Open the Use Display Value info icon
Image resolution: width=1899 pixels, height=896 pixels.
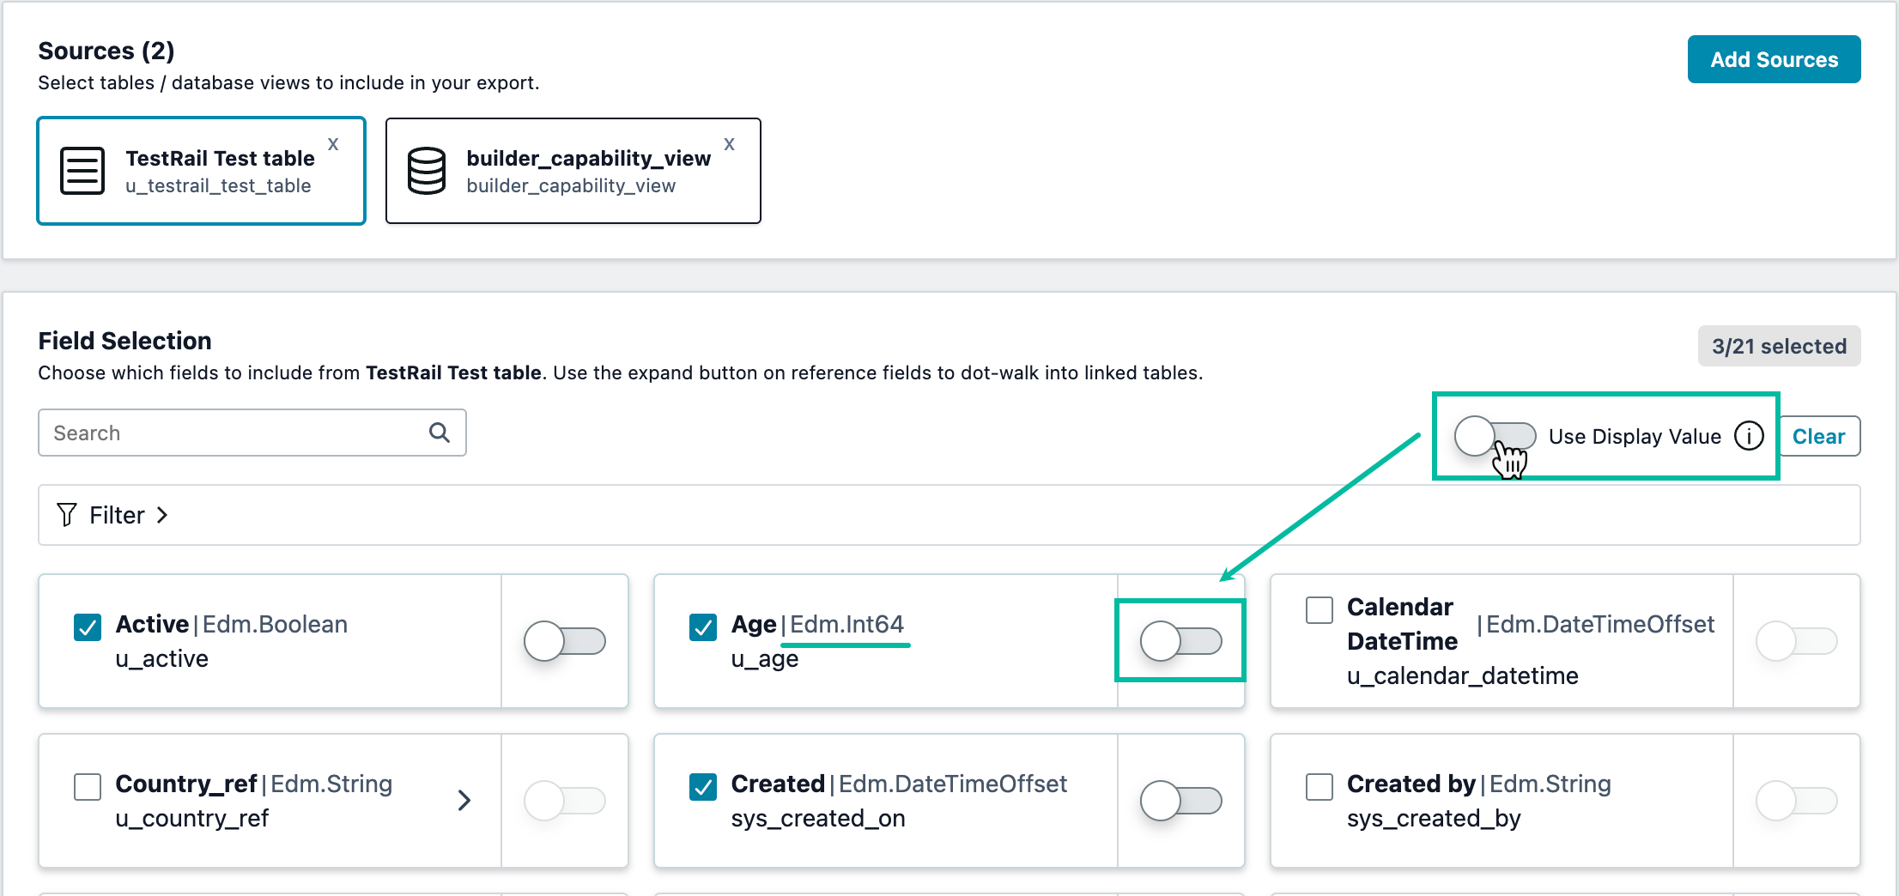pos(1749,436)
